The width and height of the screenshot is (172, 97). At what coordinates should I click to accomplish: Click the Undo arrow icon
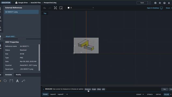coord(44,8)
